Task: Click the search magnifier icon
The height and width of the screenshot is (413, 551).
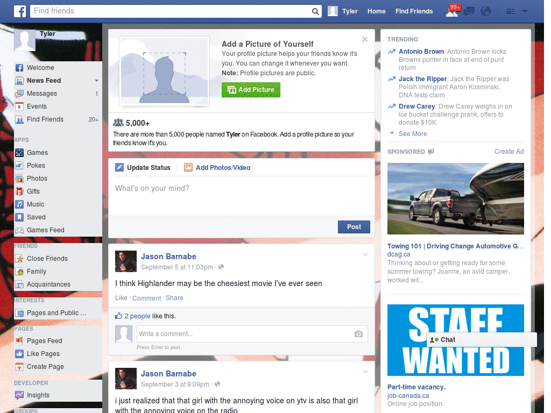Action: (315, 11)
